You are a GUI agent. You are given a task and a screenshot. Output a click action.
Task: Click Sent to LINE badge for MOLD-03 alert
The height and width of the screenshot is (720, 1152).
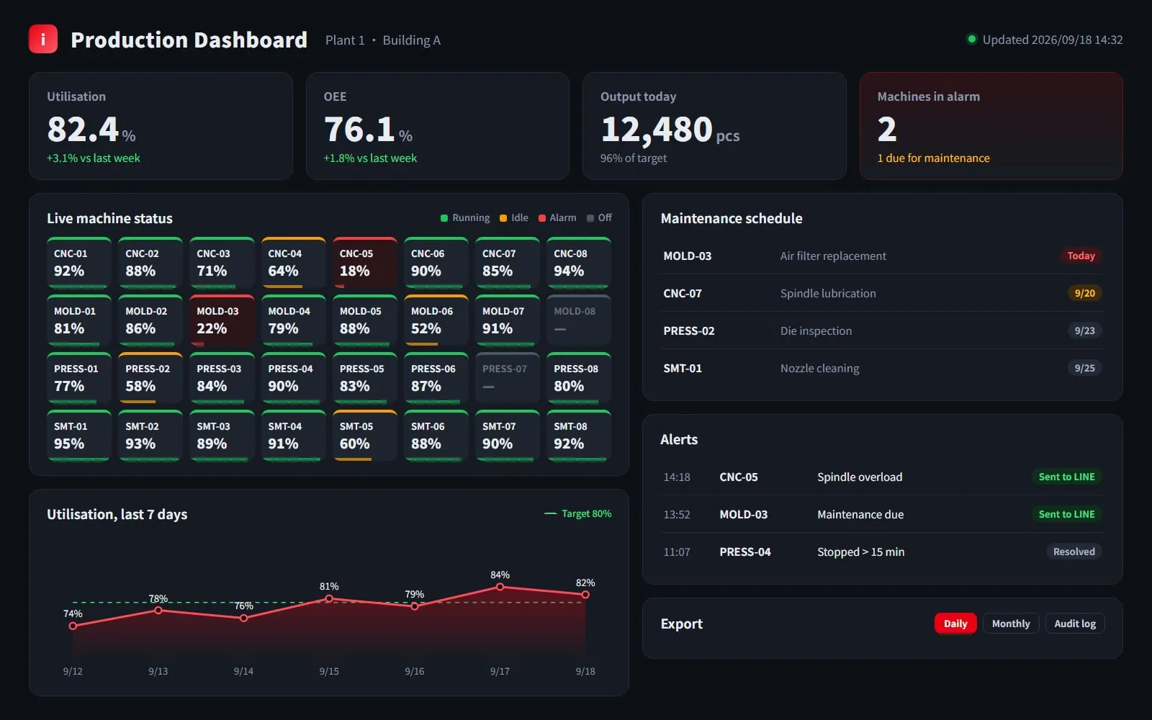[1066, 514]
